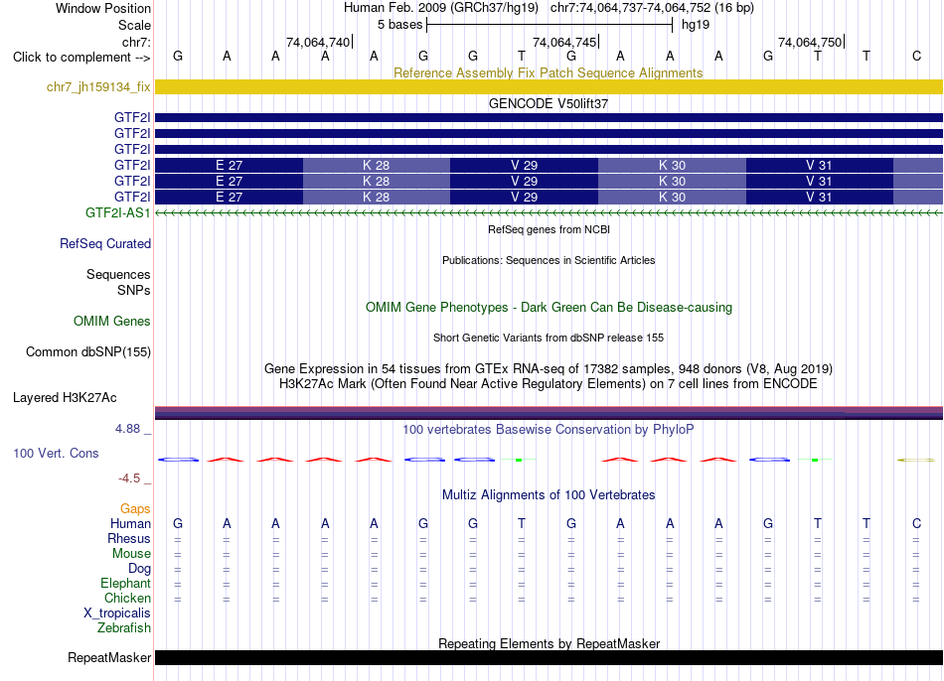Click 'Short Genetic Variants from dbSNP release 155'
The image size is (944, 681).
pos(549,338)
